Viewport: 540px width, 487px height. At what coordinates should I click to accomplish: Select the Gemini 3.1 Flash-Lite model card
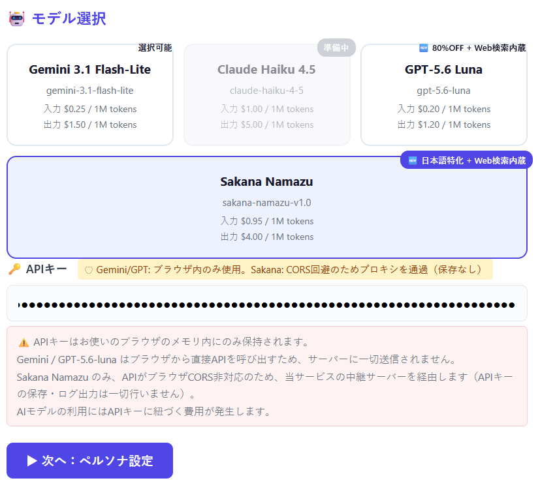tap(90, 95)
